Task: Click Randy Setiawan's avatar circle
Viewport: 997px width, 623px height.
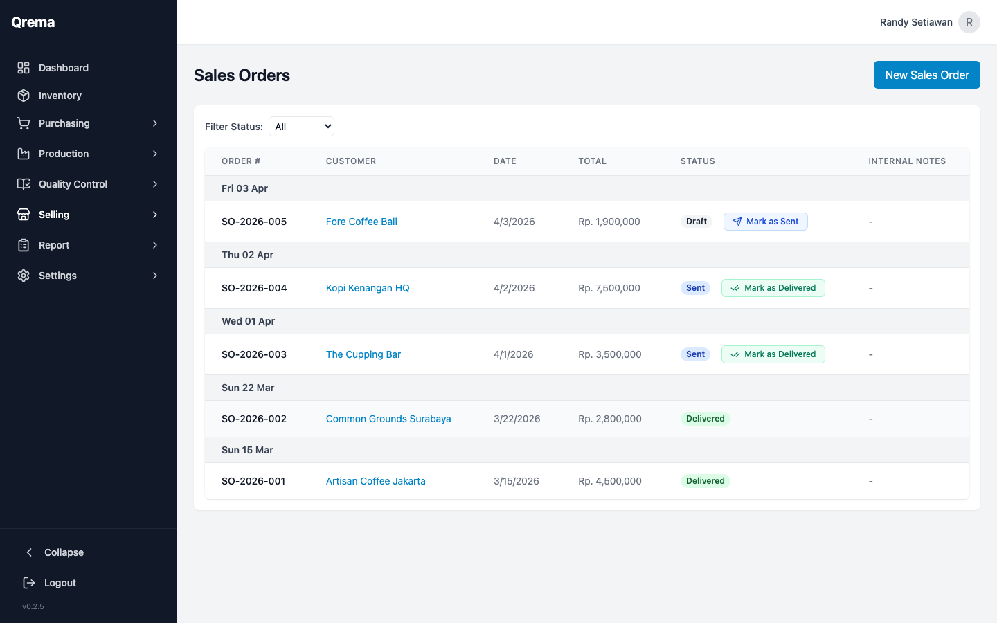Action: tap(969, 21)
